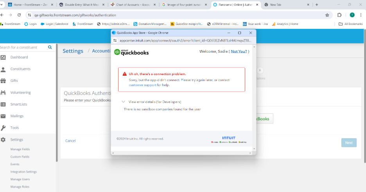Open the Your work - Jira bookmark

click(x=255, y=24)
